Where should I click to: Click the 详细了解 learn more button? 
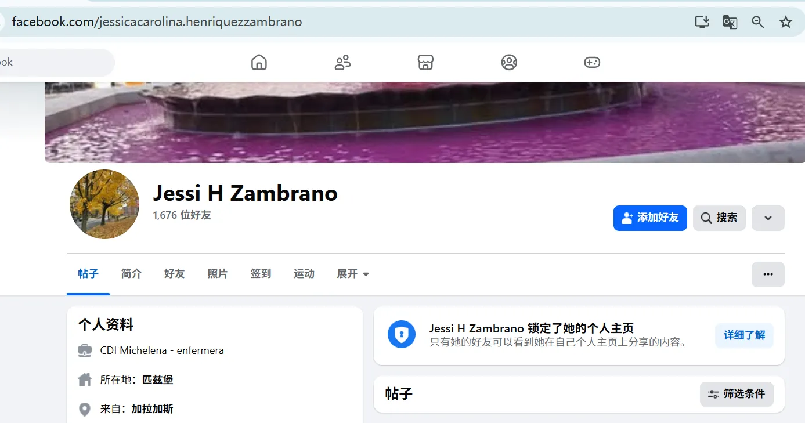744,335
